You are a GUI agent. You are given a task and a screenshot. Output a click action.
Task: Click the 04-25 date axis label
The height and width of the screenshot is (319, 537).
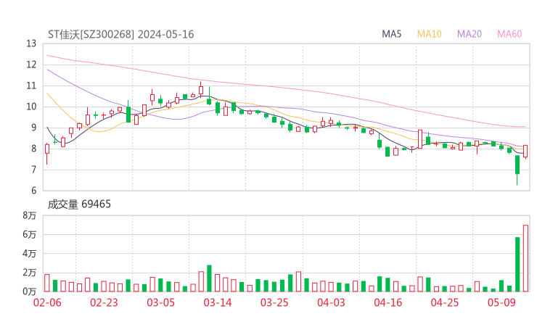[x=445, y=302]
